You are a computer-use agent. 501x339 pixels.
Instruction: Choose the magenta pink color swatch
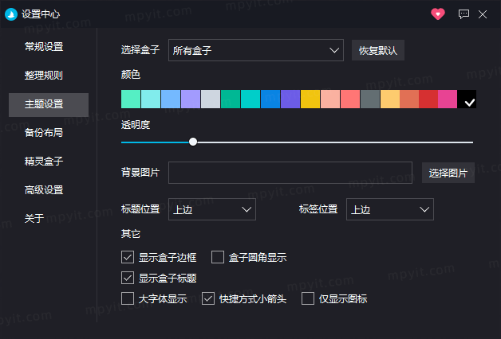pos(448,99)
